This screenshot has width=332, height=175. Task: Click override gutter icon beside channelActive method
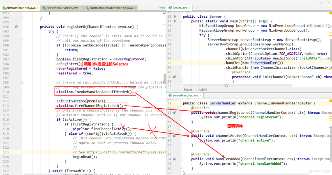[x=174, y=136]
